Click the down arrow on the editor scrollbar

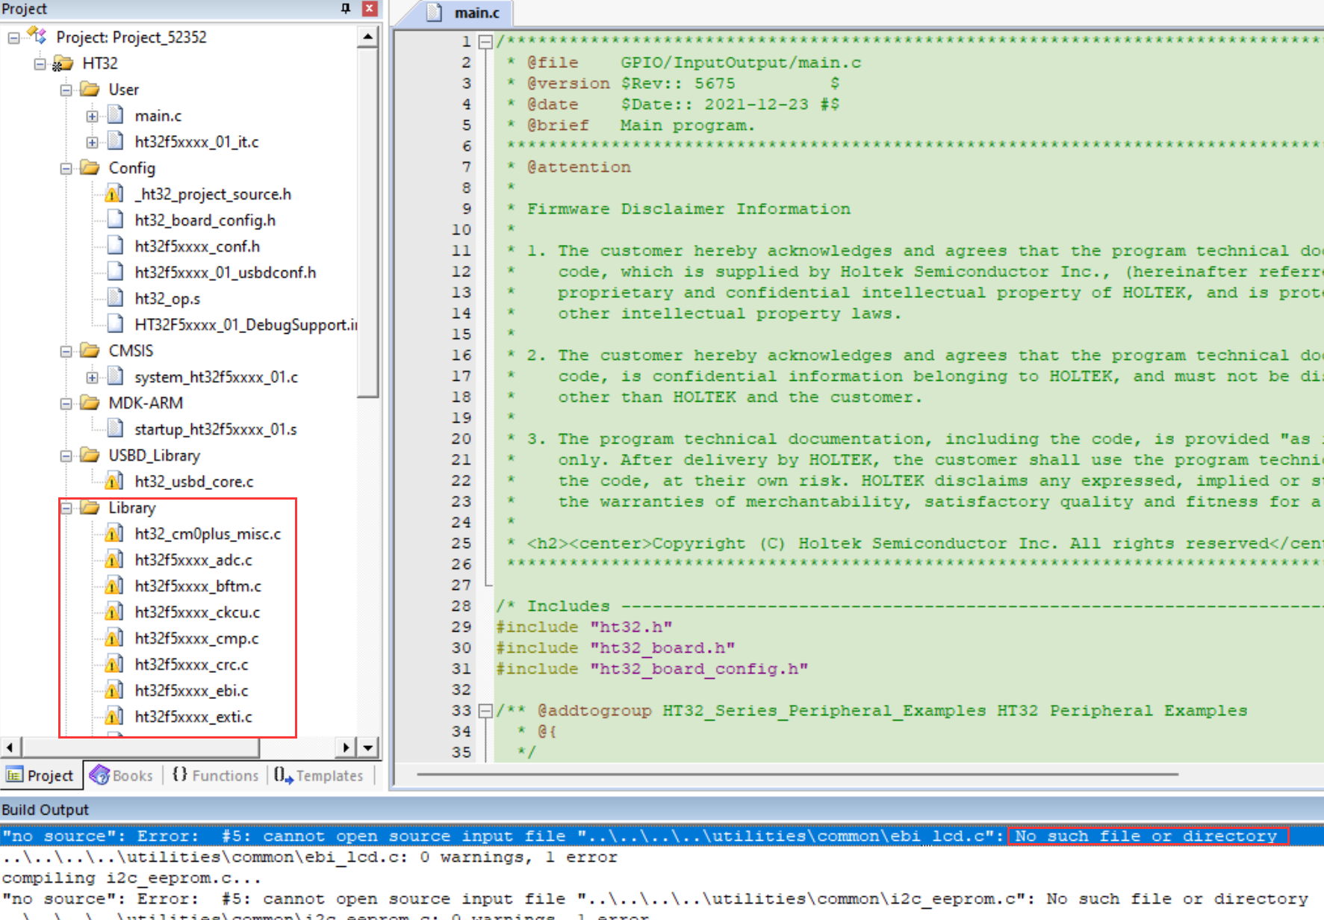tap(368, 747)
